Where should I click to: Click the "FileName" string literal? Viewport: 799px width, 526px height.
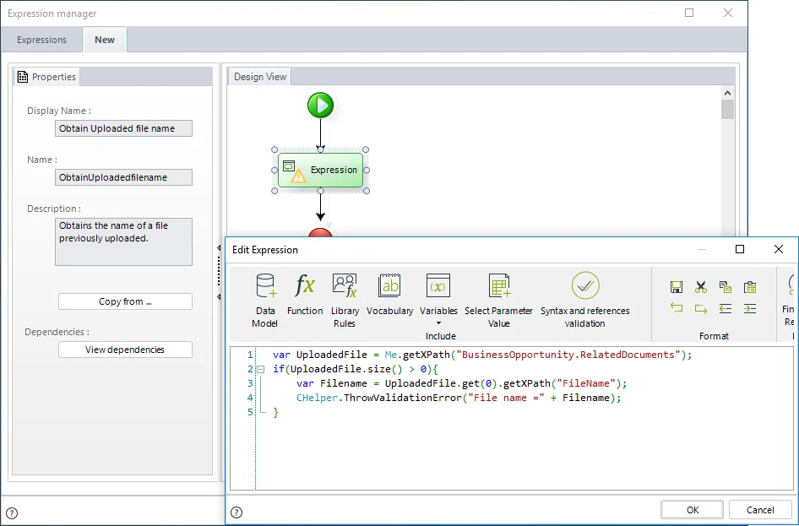(586, 383)
